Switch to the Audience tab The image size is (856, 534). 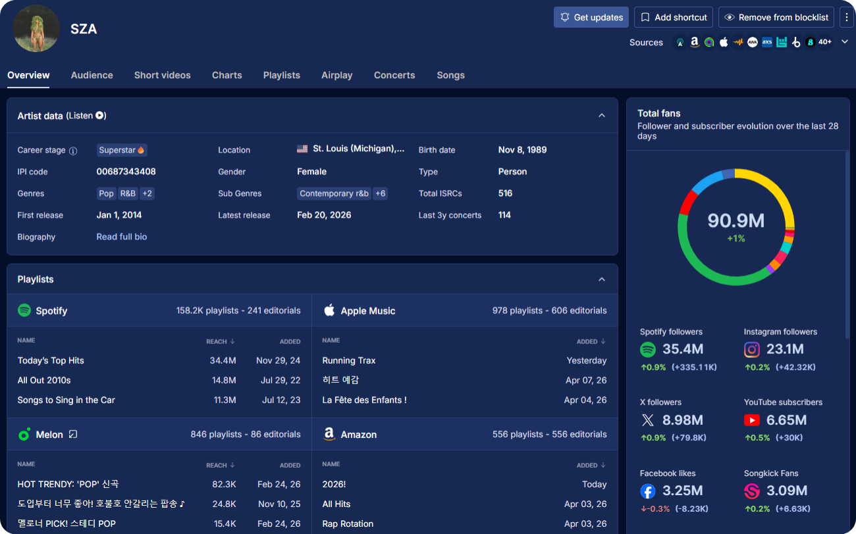(92, 75)
